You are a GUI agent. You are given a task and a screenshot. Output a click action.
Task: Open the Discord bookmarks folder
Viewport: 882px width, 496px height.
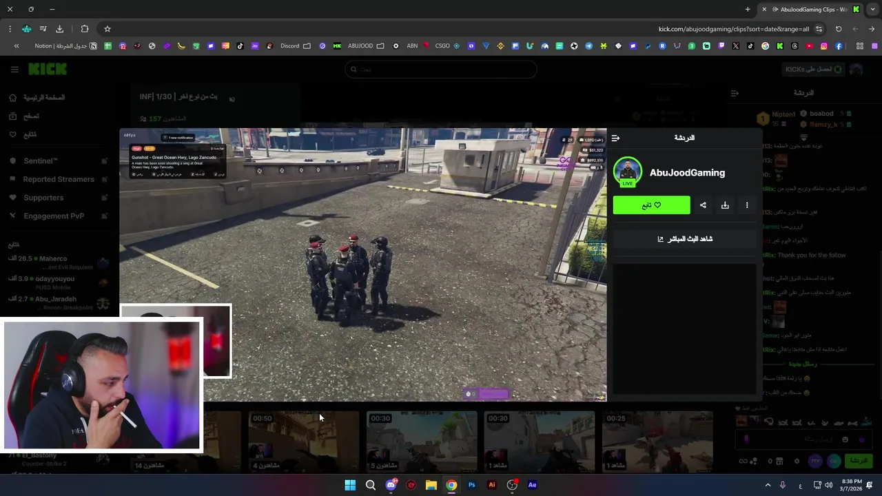tap(296, 46)
